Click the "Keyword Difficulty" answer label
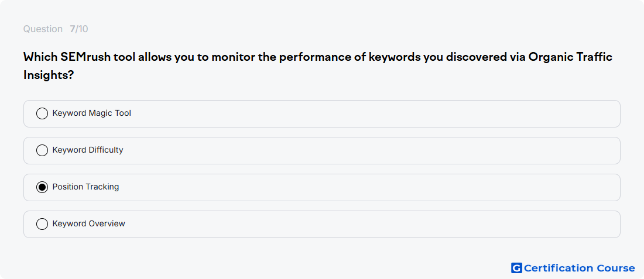 pos(87,150)
